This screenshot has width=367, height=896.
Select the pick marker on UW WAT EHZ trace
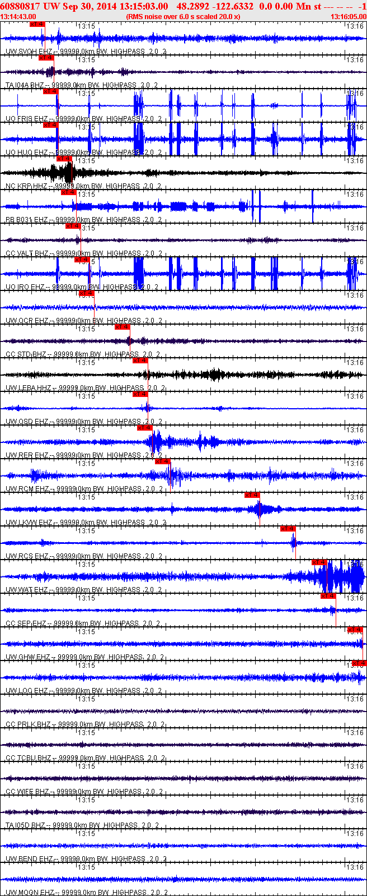(x=319, y=562)
